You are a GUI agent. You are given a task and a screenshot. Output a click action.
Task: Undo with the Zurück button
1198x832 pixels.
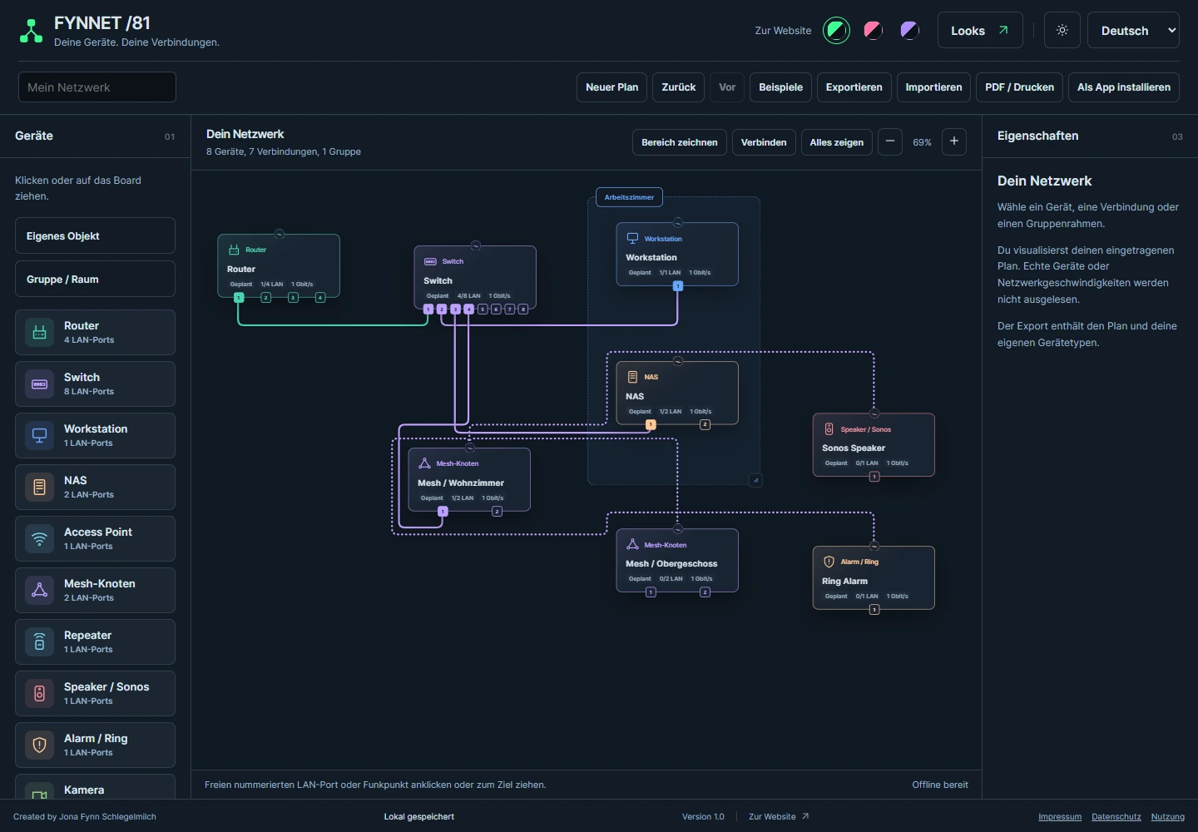679,87
